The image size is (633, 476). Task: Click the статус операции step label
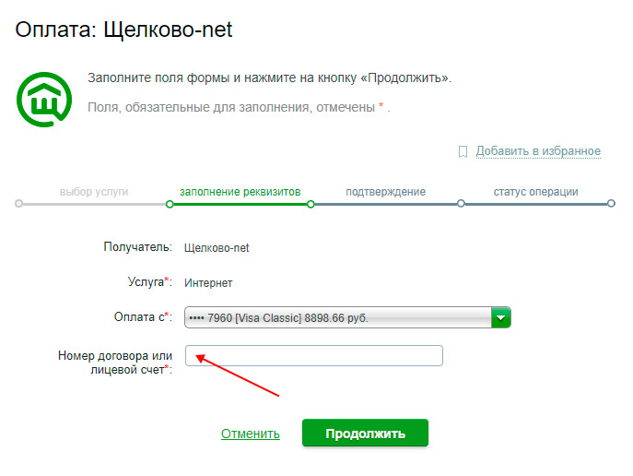535,192
